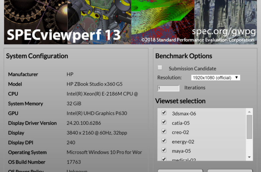Screen dimensions: 261x172
Task: Click the Display Driver Version label
Action: coord(32,123)
